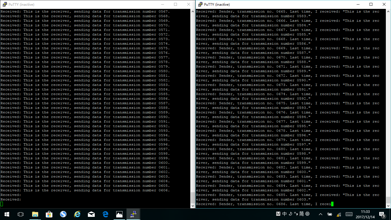
Task: Maximize the right PuTTY window
Action: pos(371,4)
